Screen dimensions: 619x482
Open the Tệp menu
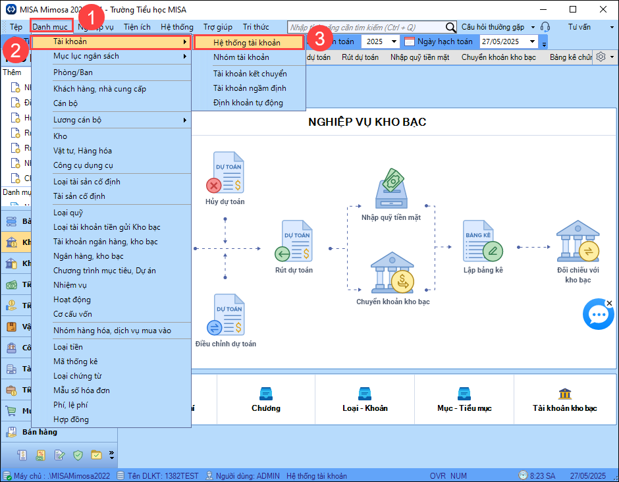coord(16,27)
